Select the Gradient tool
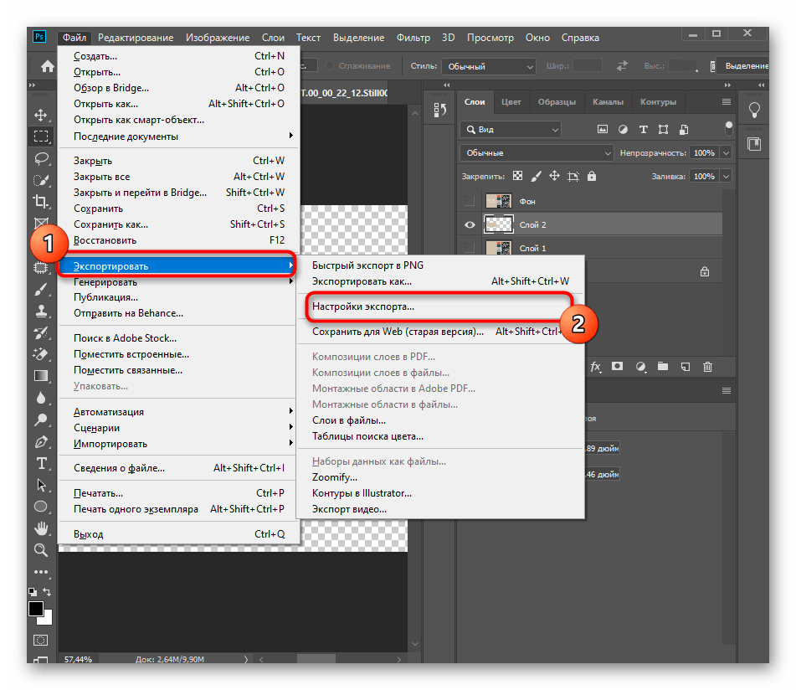Screen dimensions: 796x690 [41, 376]
